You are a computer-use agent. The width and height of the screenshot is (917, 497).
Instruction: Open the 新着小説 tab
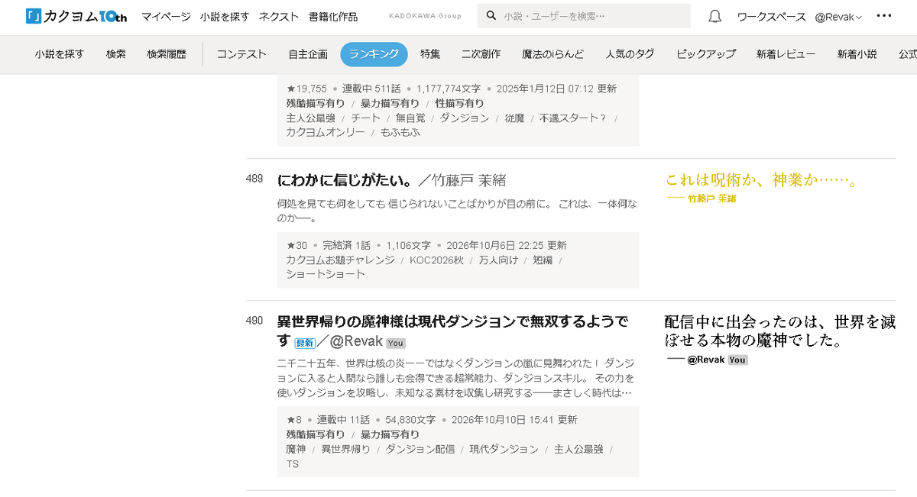click(x=857, y=54)
